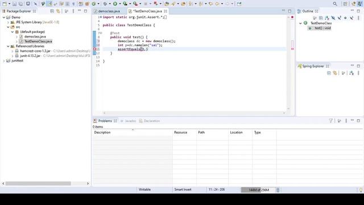This screenshot has width=364, height=205.
Task: Collapse the default package node
Action: [13, 32]
